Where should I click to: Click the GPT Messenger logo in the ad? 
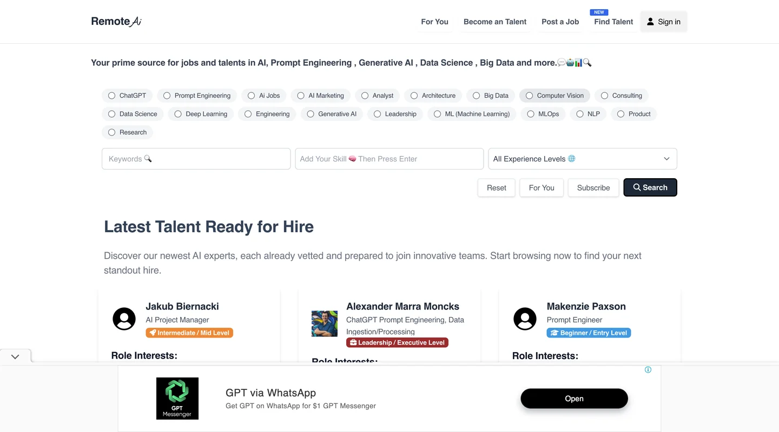[x=177, y=398]
